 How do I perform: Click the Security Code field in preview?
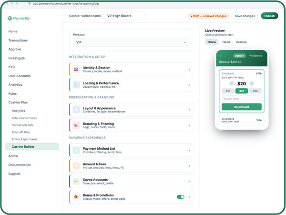pyautogui.click(x=242, y=99)
